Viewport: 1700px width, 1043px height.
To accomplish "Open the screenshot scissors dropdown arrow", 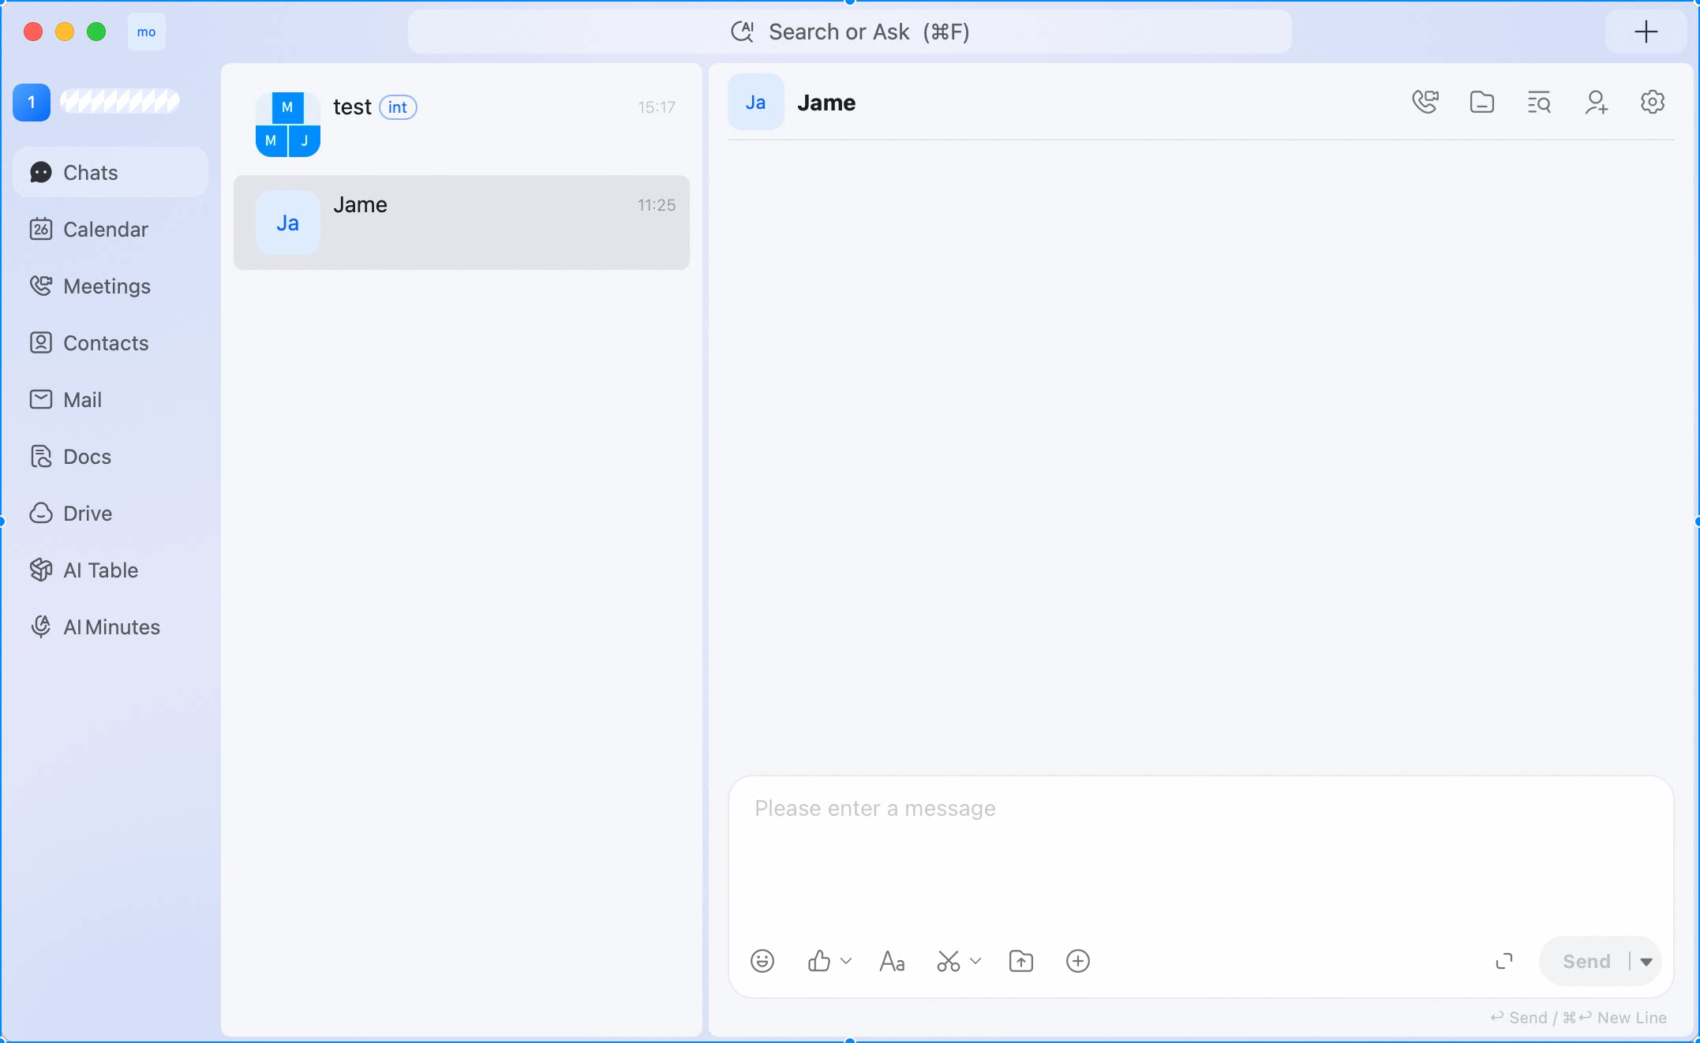I will (975, 961).
